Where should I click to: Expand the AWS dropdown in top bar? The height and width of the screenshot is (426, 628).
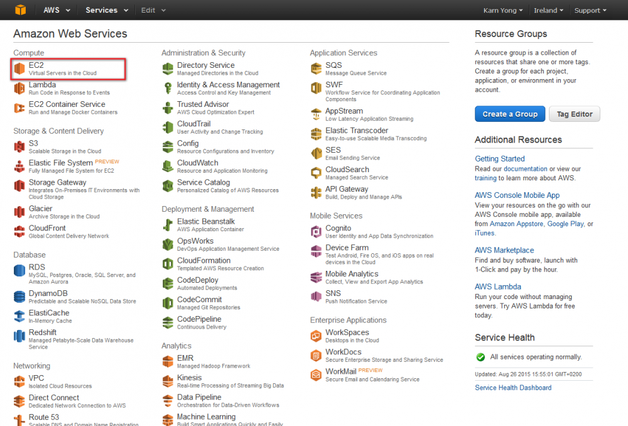[57, 10]
